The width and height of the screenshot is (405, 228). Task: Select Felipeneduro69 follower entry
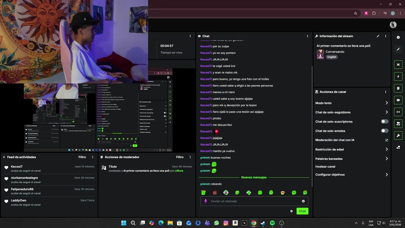click(49, 191)
